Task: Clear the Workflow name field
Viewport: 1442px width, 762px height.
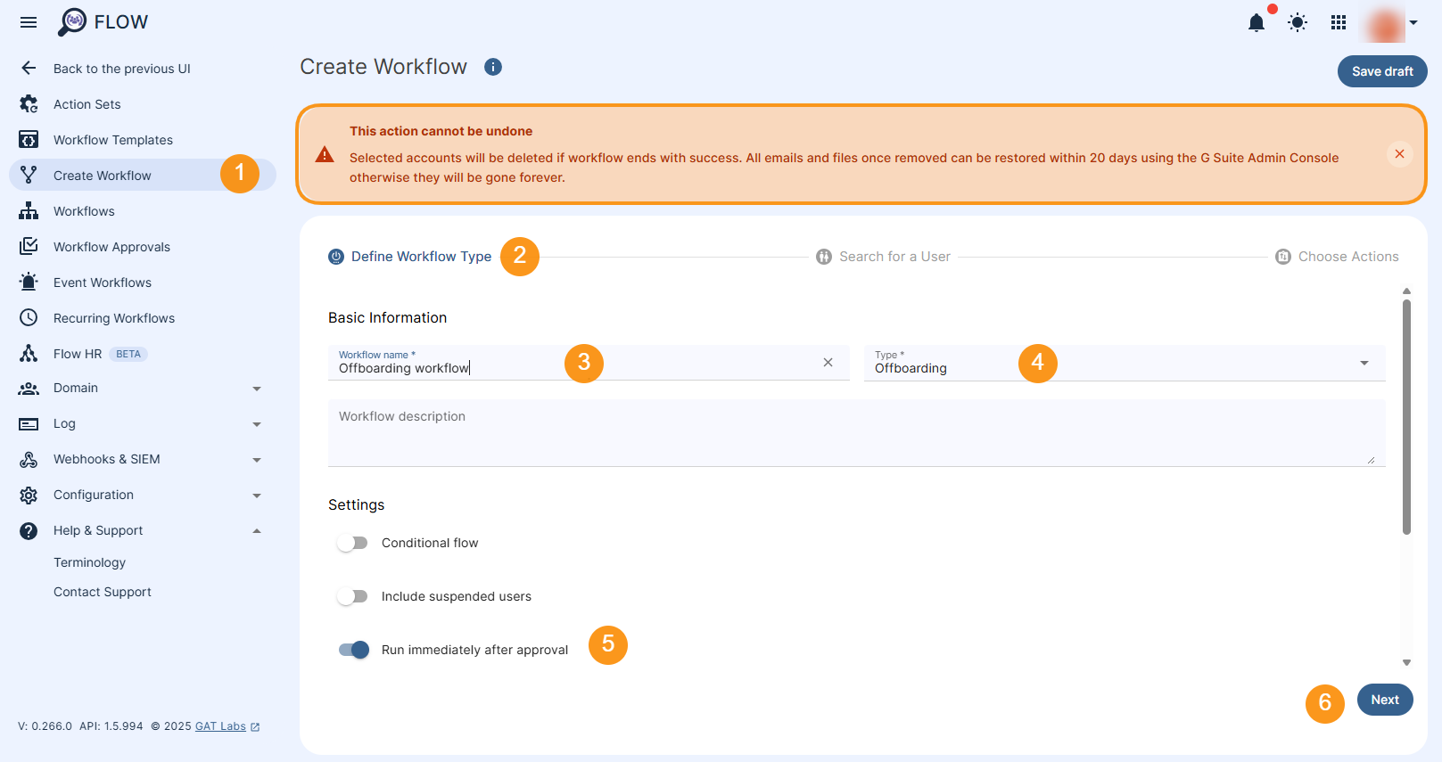Action: [828, 363]
